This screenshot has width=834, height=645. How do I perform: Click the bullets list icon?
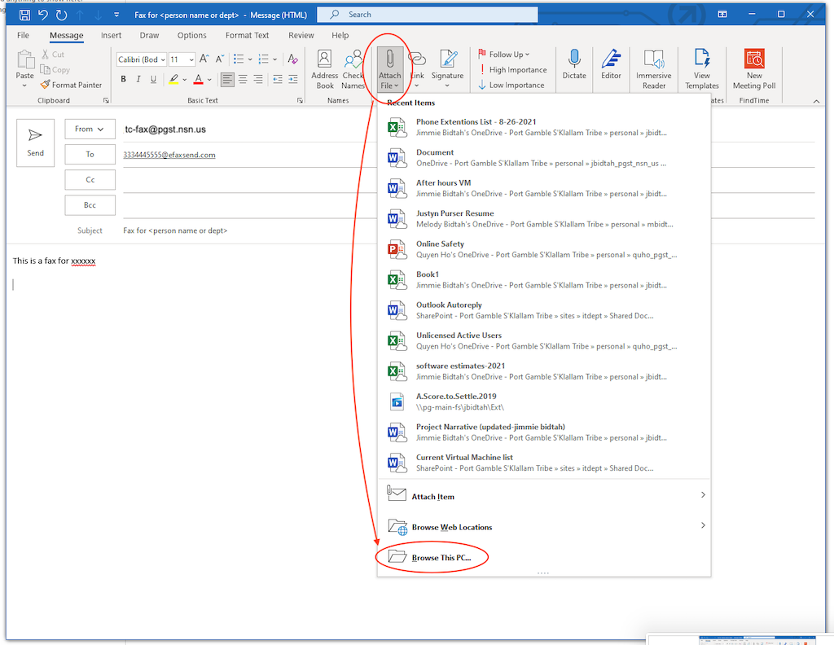pyautogui.click(x=239, y=59)
